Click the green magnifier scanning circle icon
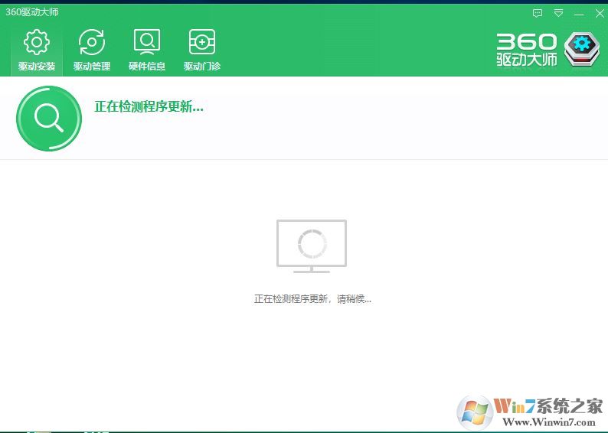Screen dimensions: 608x433 tap(49, 118)
